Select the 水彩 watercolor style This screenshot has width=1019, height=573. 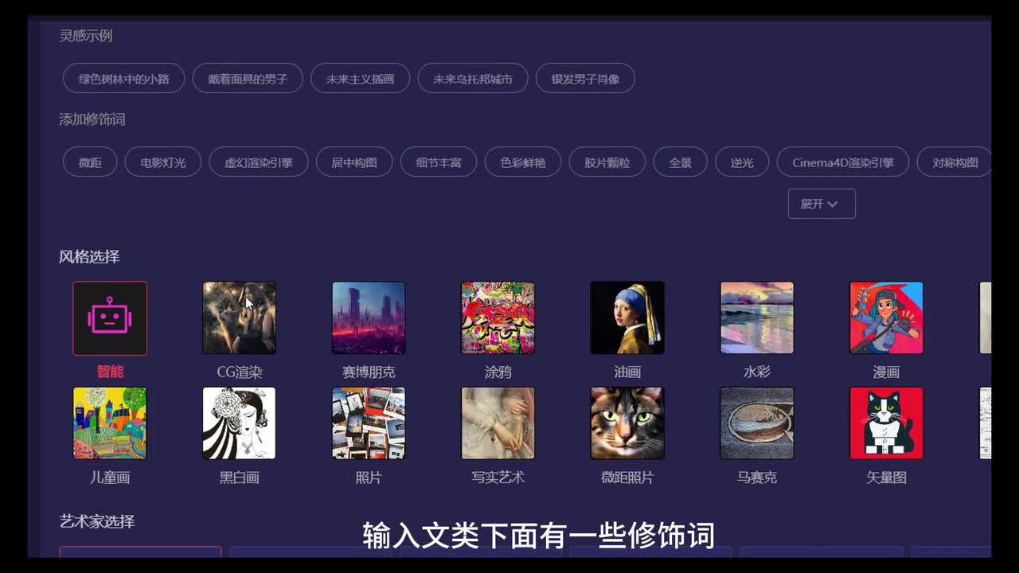click(x=756, y=318)
